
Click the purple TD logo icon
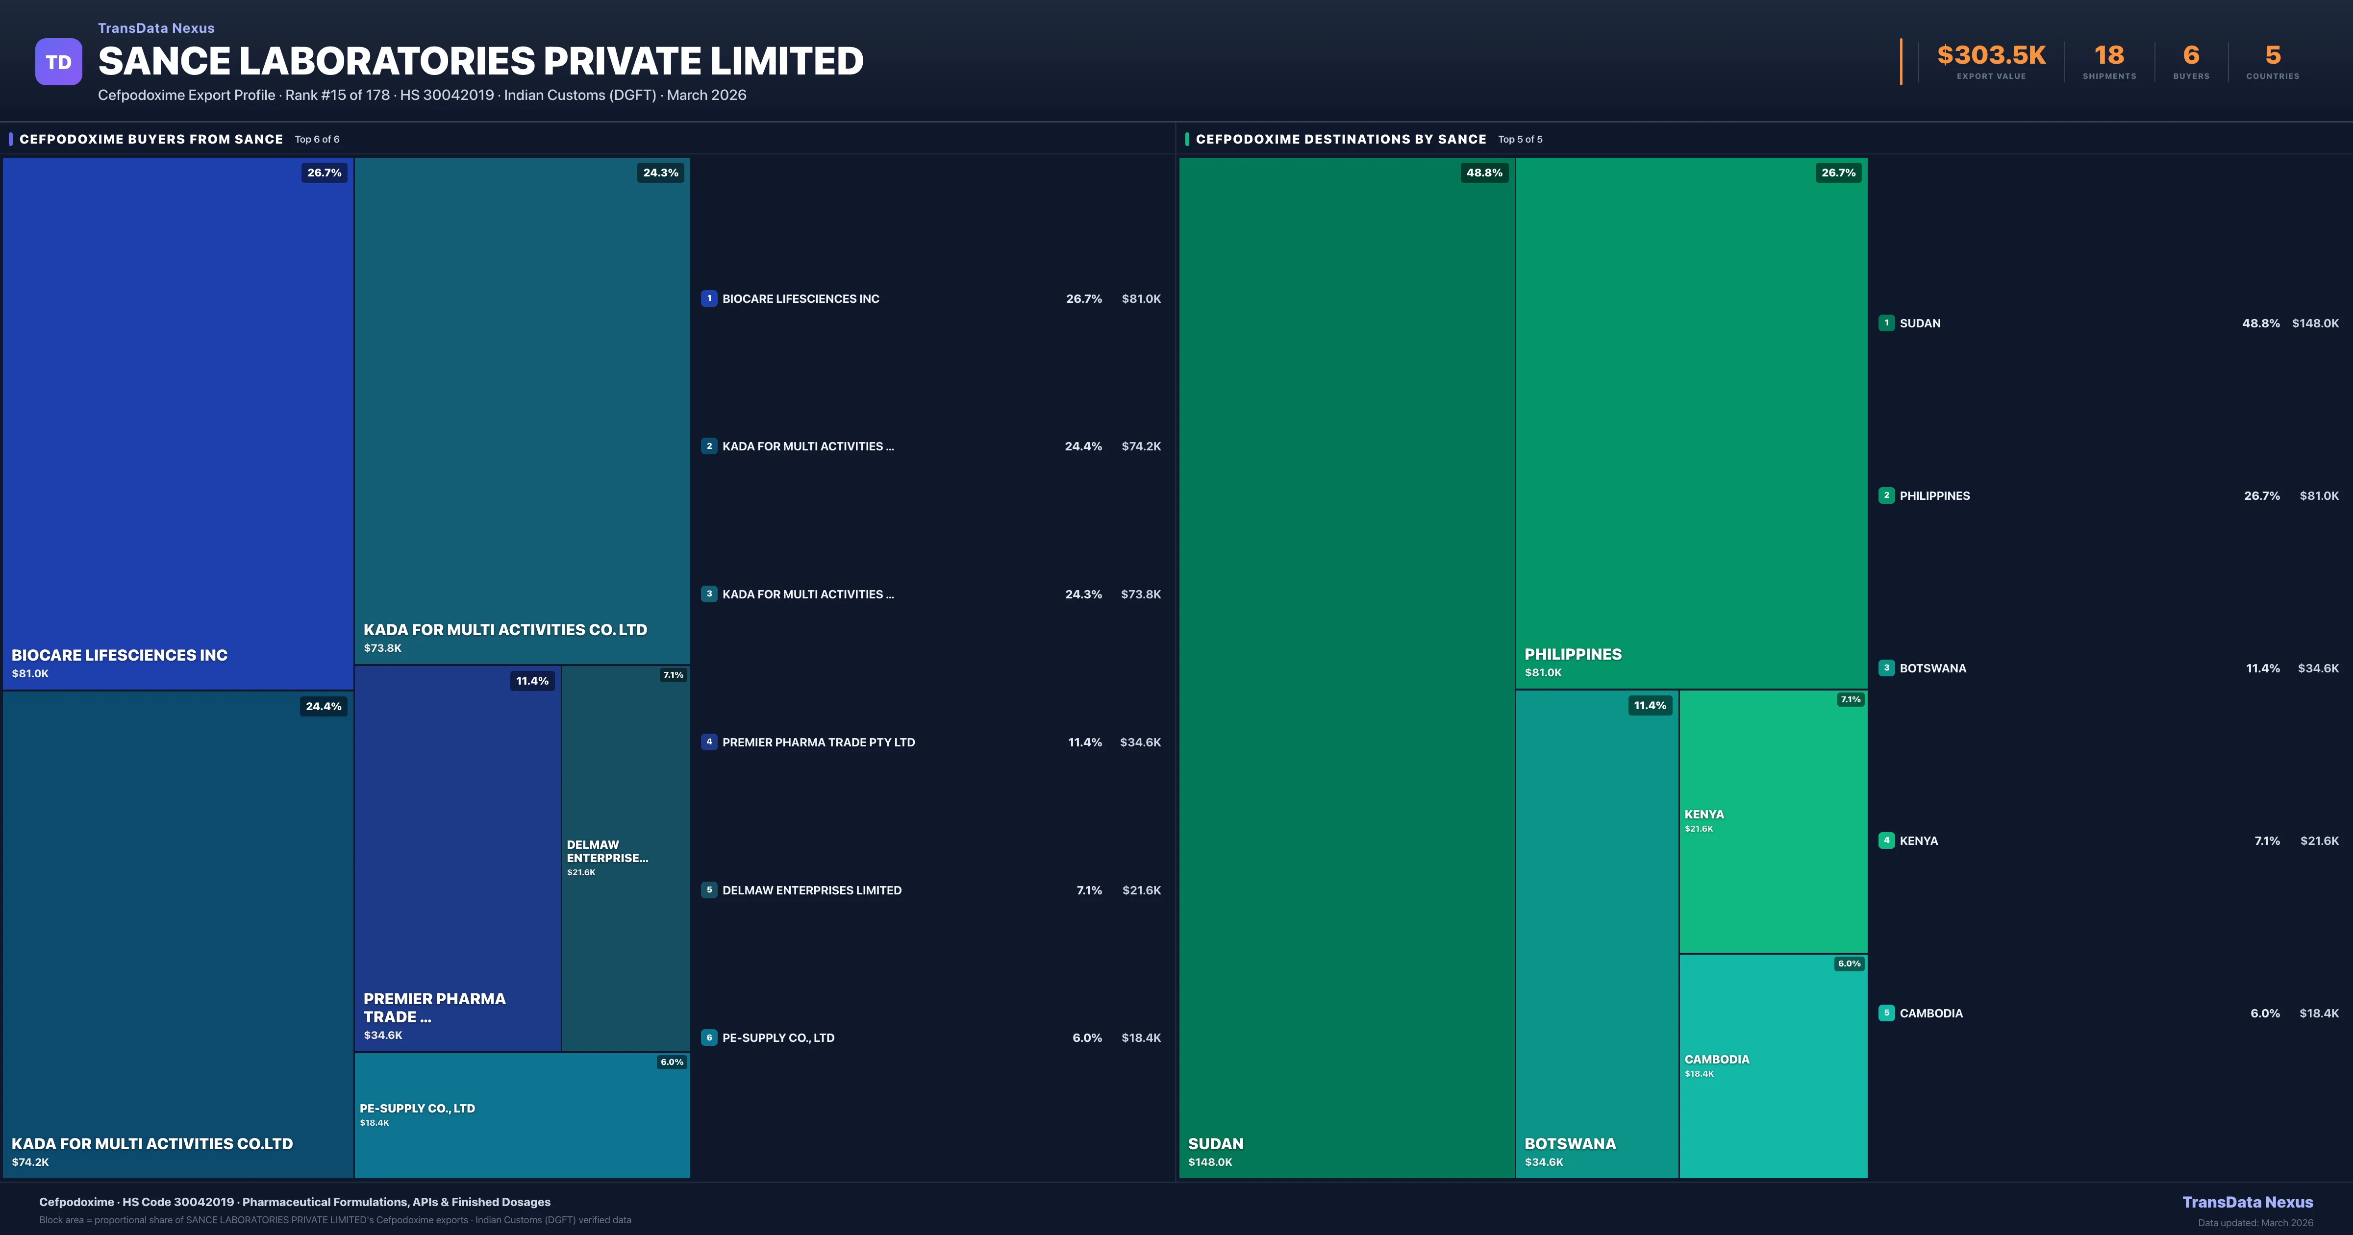(58, 62)
